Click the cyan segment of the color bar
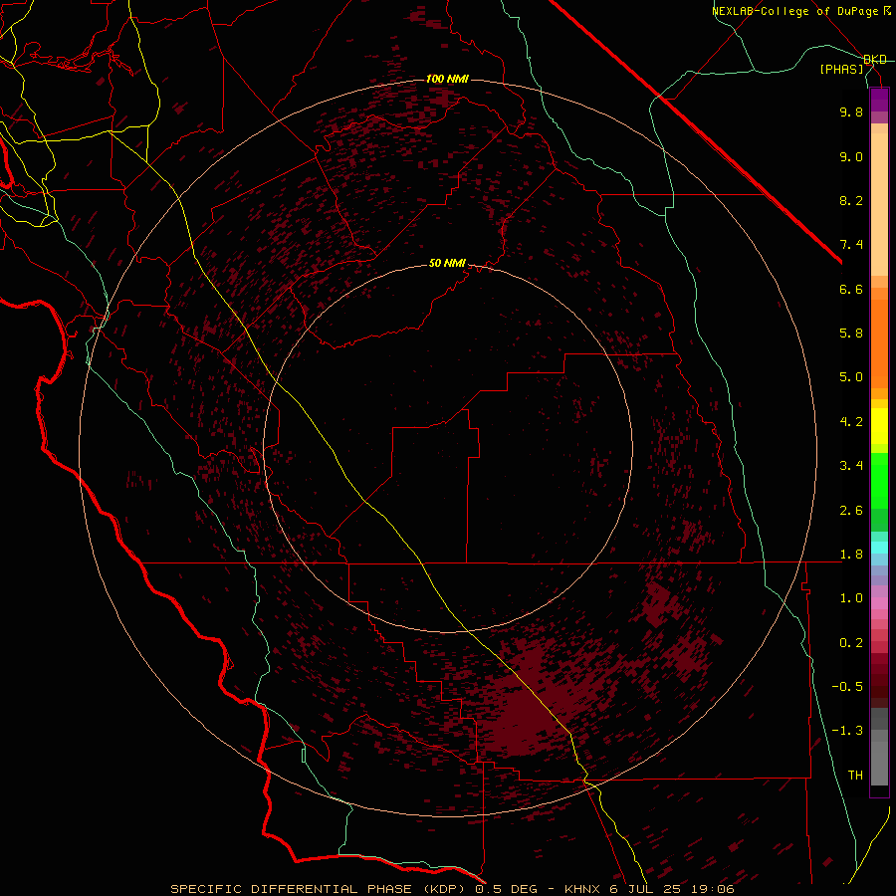The image size is (896, 896). 879,548
